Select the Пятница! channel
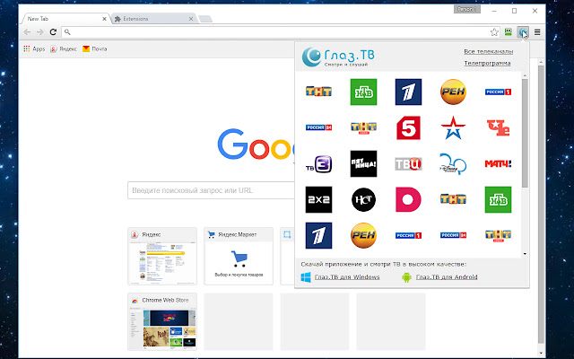Viewport: 574px width, 359px height. (x=363, y=163)
